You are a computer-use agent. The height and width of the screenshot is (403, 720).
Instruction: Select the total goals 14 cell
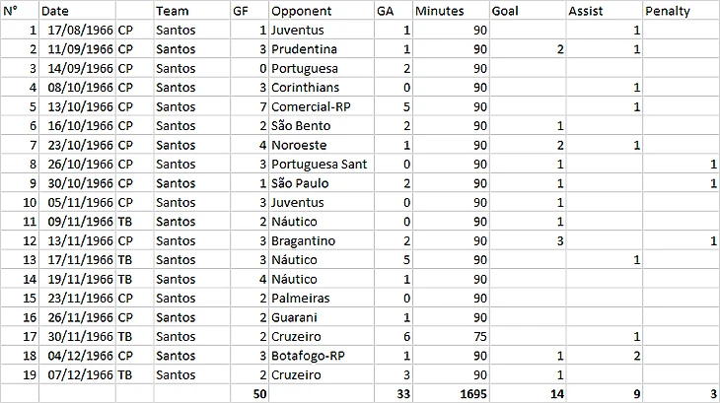tap(528, 393)
